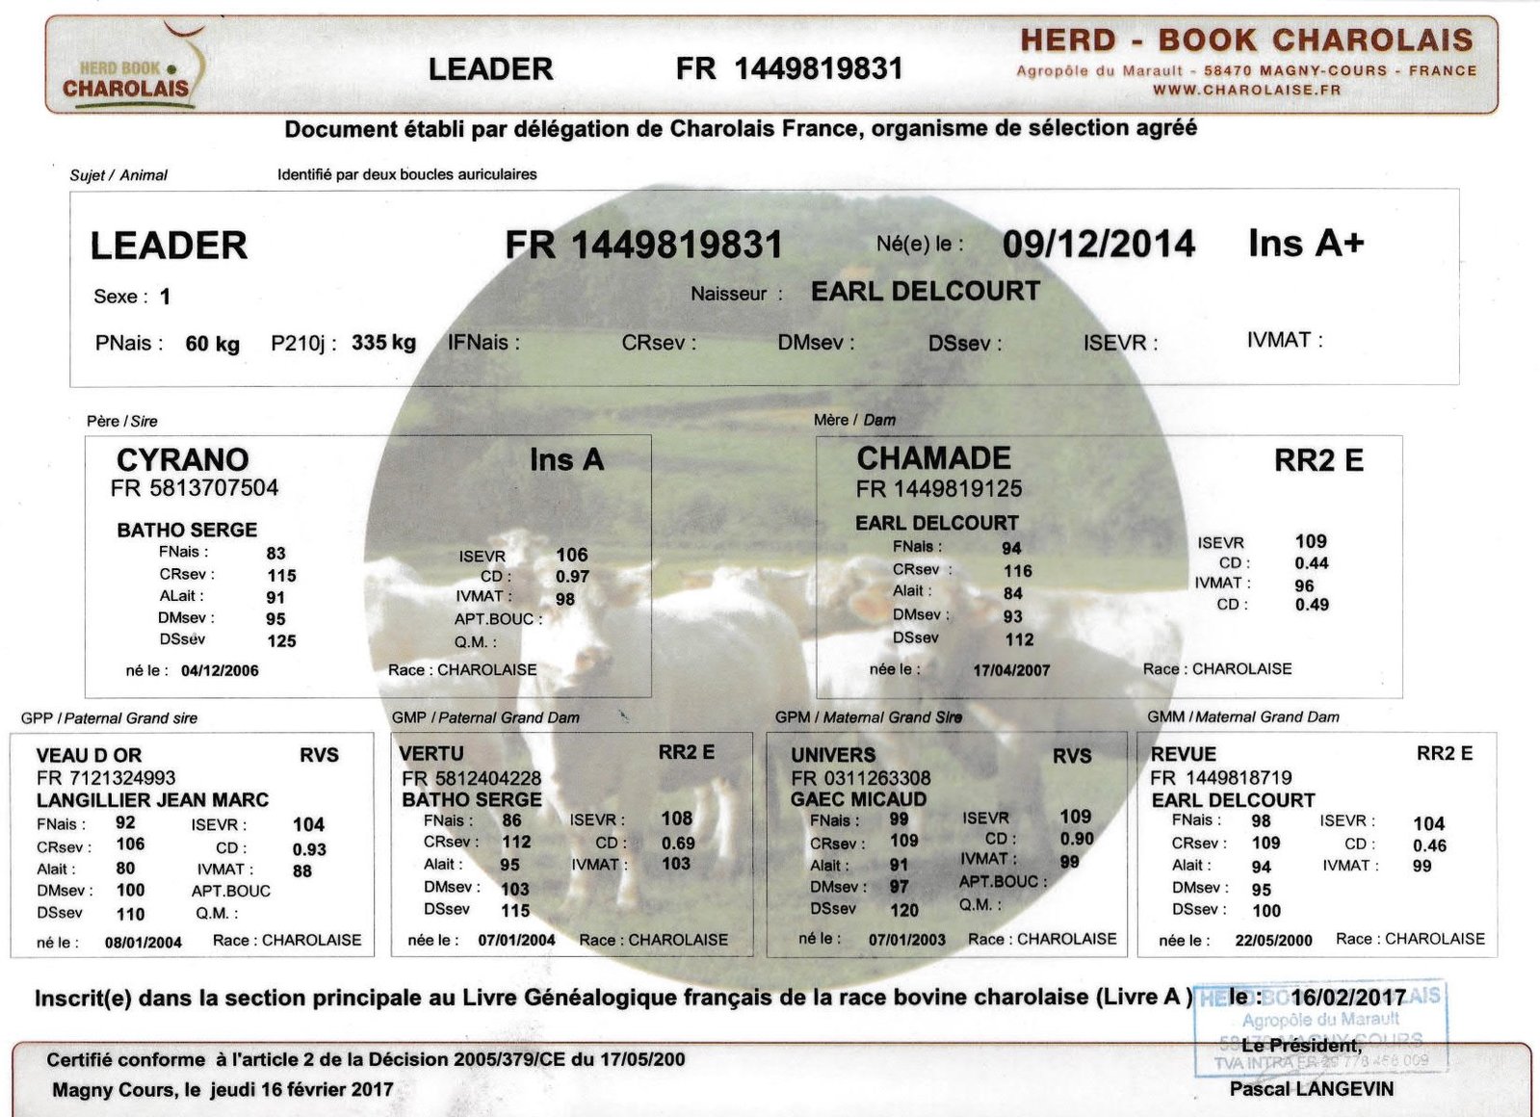
Task: Click Cyrano's DSsev value 125
Action: [x=281, y=641]
